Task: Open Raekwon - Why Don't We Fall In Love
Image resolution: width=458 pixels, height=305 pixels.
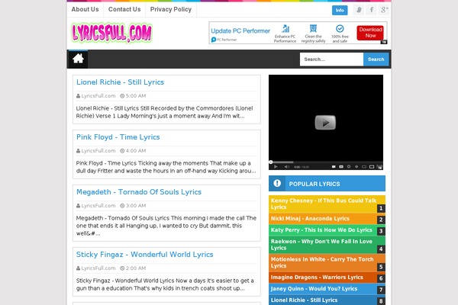Action: 321,245
